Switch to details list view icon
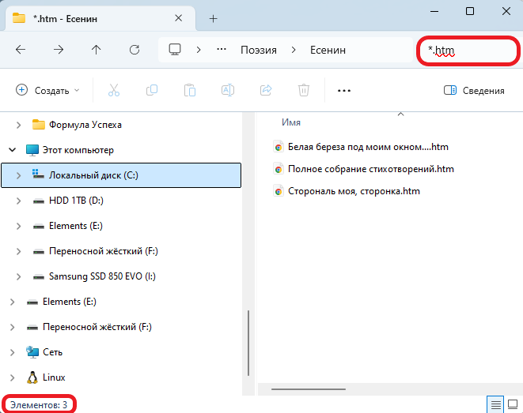 (496, 404)
